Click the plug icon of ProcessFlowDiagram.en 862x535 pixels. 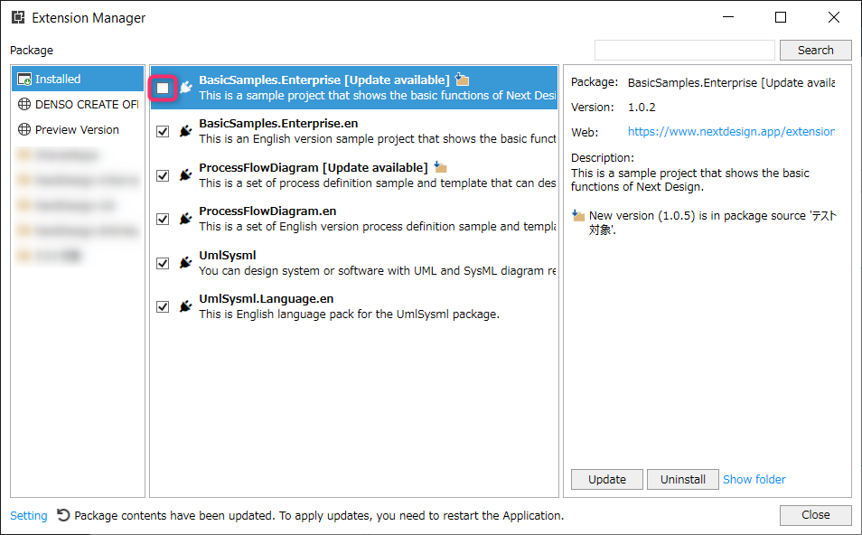[186, 219]
